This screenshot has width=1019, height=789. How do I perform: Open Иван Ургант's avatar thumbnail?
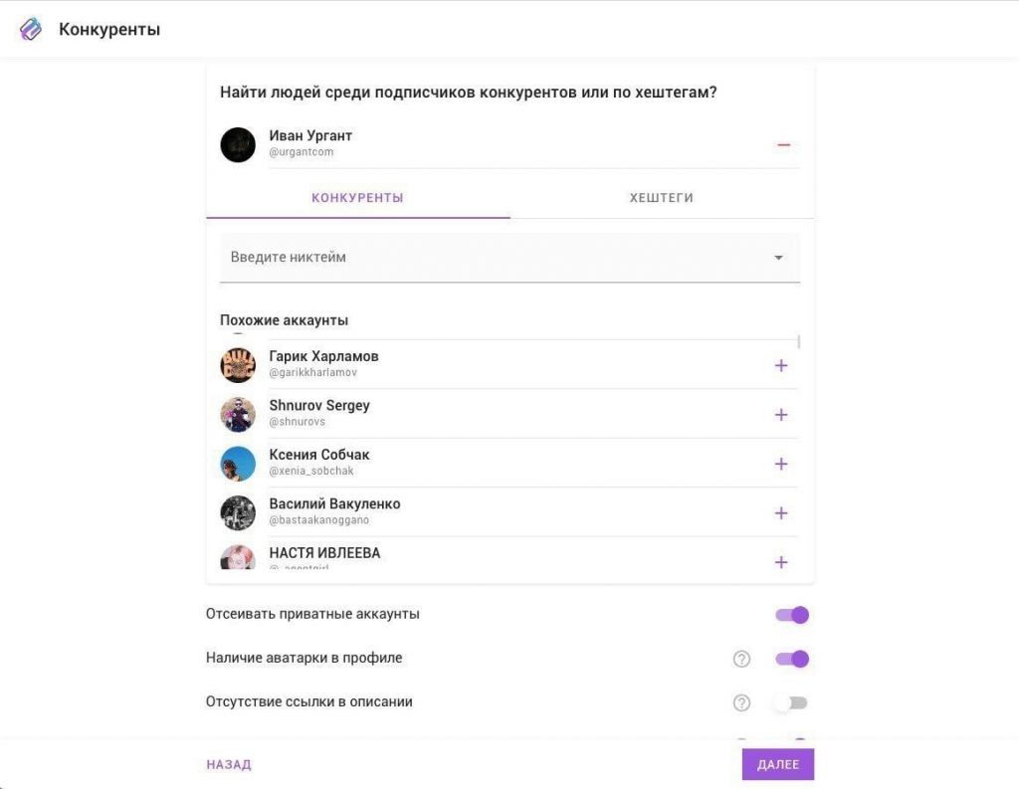(x=238, y=145)
